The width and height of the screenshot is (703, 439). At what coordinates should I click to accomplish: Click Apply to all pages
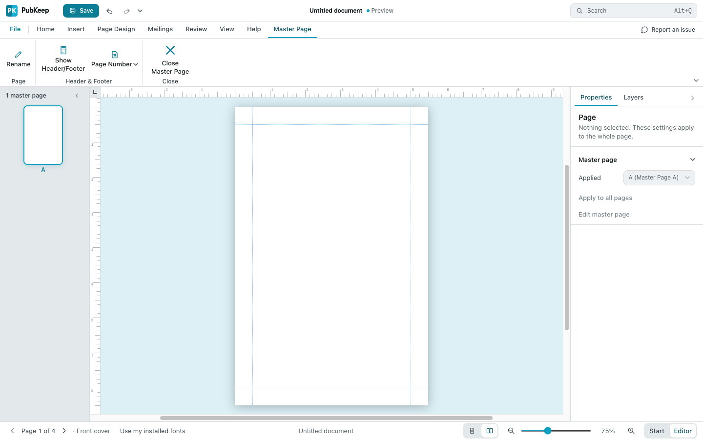tap(605, 198)
